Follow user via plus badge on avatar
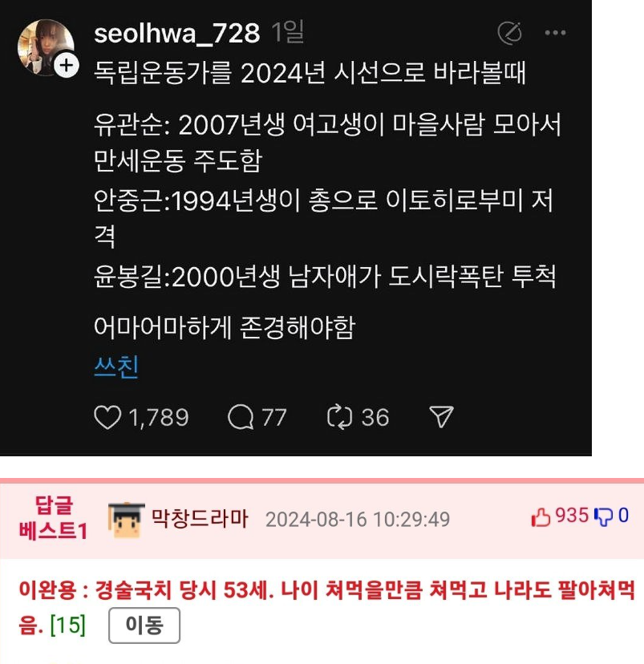 pyautogui.click(x=66, y=66)
